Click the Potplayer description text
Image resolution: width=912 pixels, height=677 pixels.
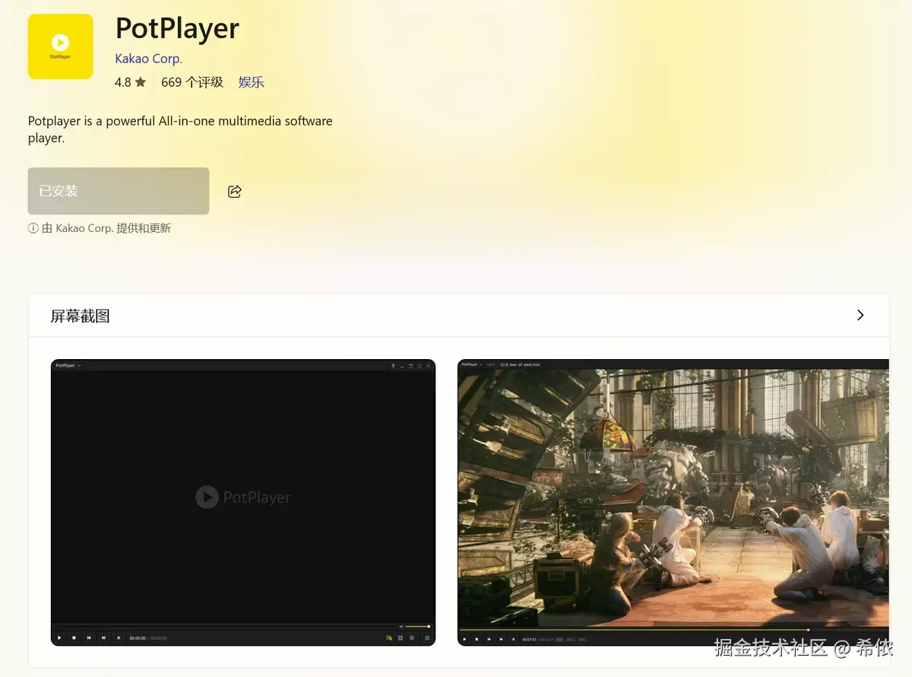pyautogui.click(x=180, y=129)
